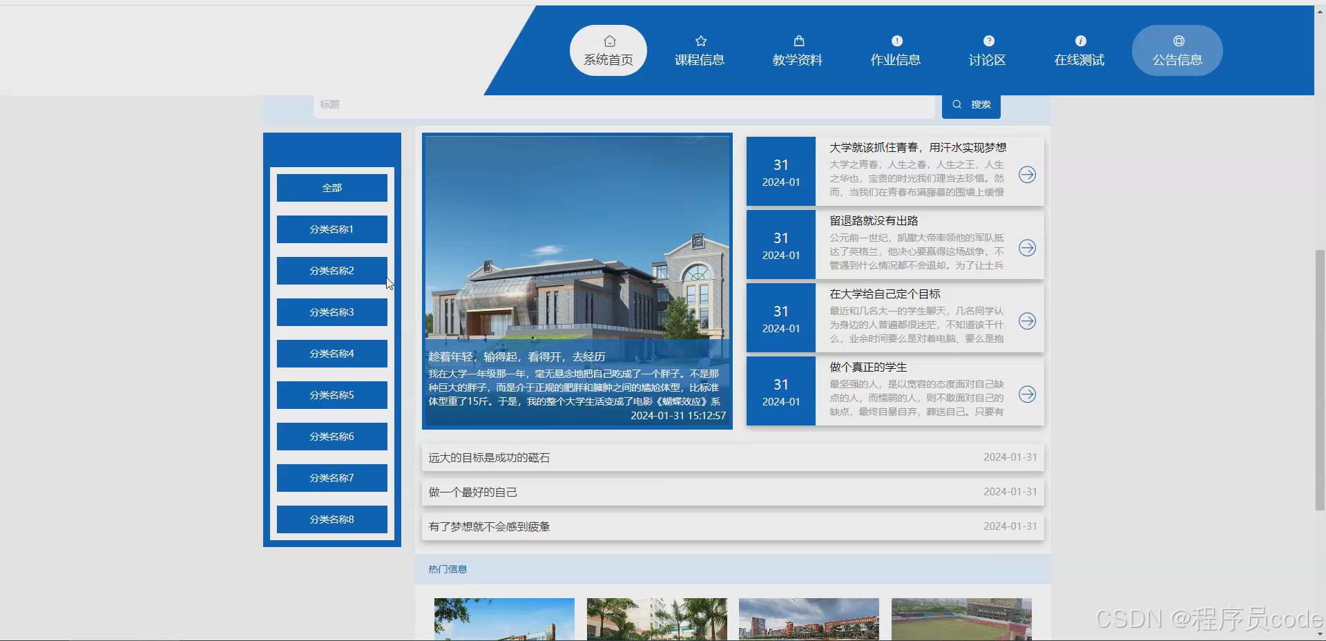Open the arrow icon on 做个真正的学生 item
The image size is (1326, 641).
1028,395
